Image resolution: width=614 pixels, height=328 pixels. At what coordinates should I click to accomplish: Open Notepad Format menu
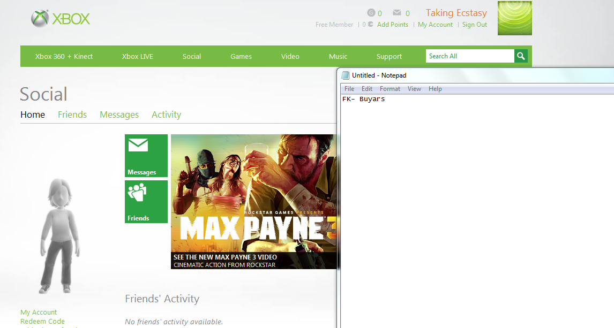(390, 89)
